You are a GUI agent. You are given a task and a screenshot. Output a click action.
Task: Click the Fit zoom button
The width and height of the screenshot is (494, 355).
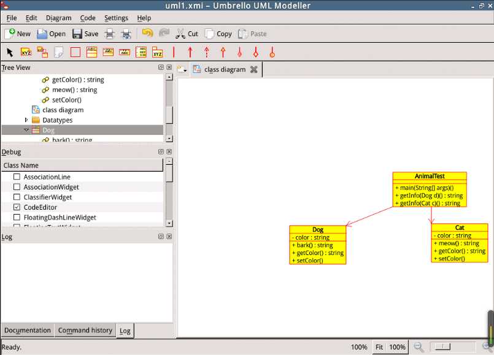click(379, 347)
